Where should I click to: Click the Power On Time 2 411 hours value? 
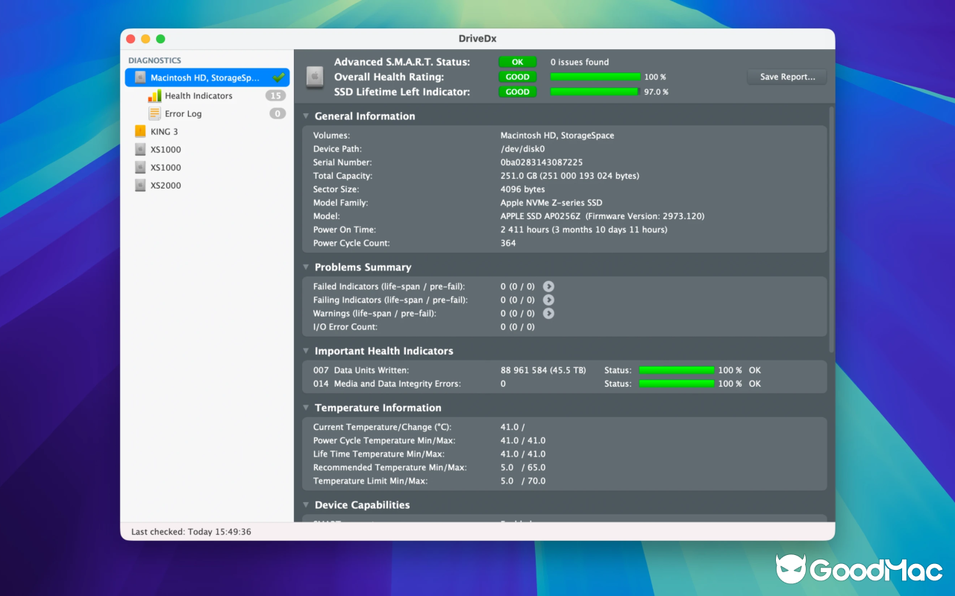click(x=584, y=229)
